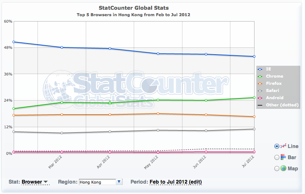The height and width of the screenshot is (194, 305).
Task: Select the Map radio button
Action: 277,168
